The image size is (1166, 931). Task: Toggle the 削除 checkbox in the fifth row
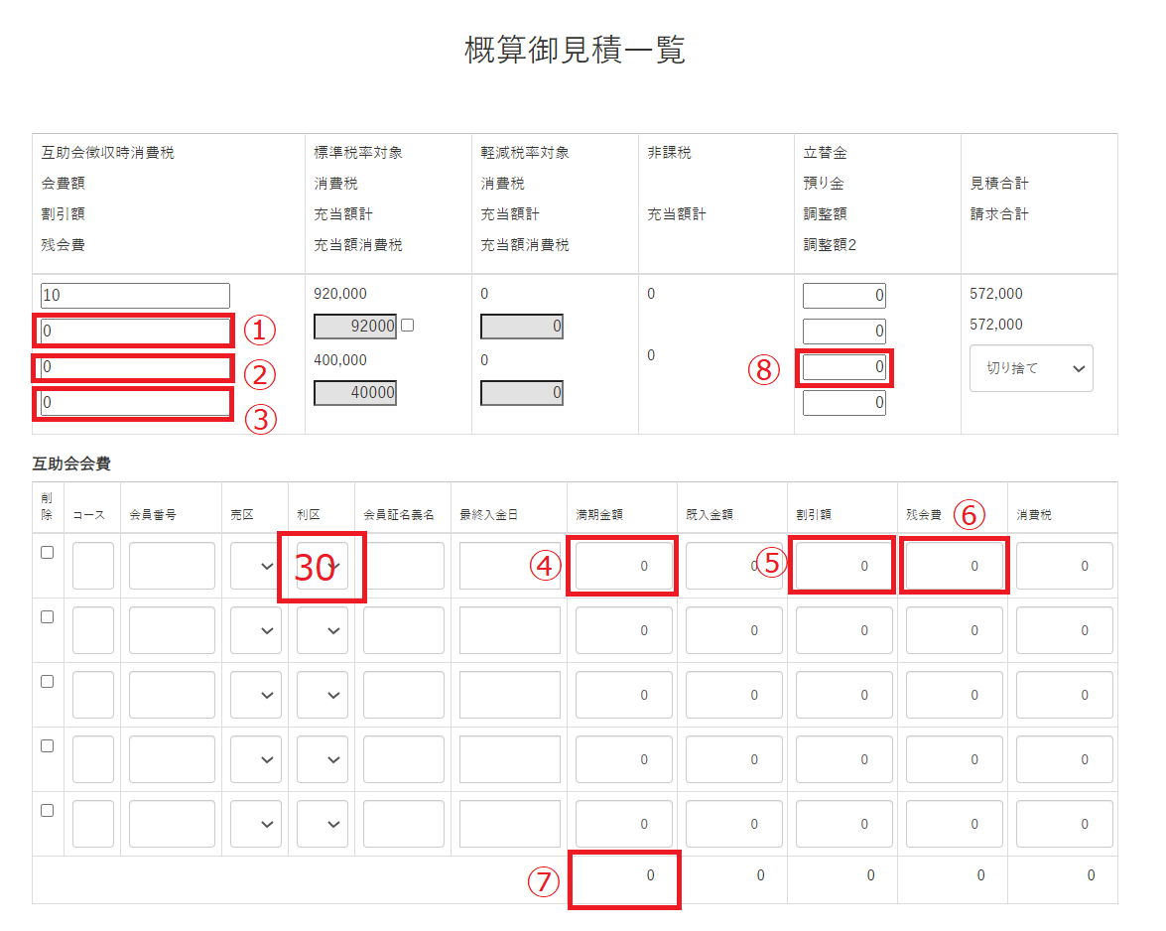(x=47, y=810)
